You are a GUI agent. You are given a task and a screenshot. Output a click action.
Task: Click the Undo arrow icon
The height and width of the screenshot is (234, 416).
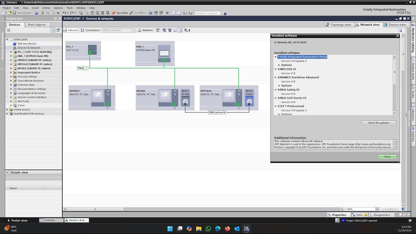(x=64, y=13)
